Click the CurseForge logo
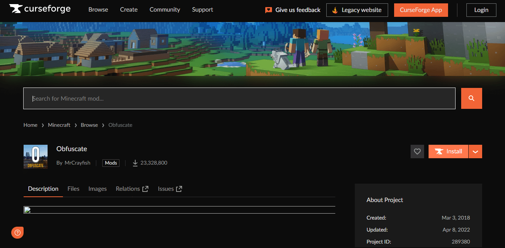Screen dimensions: 505x248 tap(40, 9)
